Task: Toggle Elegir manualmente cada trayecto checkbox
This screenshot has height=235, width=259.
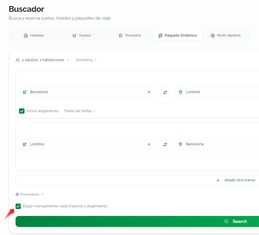Action: coord(18,206)
